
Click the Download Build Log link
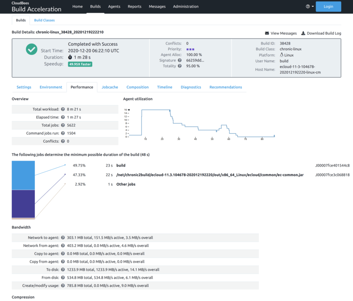(x=321, y=33)
